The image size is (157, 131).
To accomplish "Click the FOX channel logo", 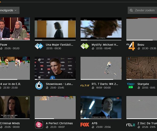I will (x=85, y=125).
